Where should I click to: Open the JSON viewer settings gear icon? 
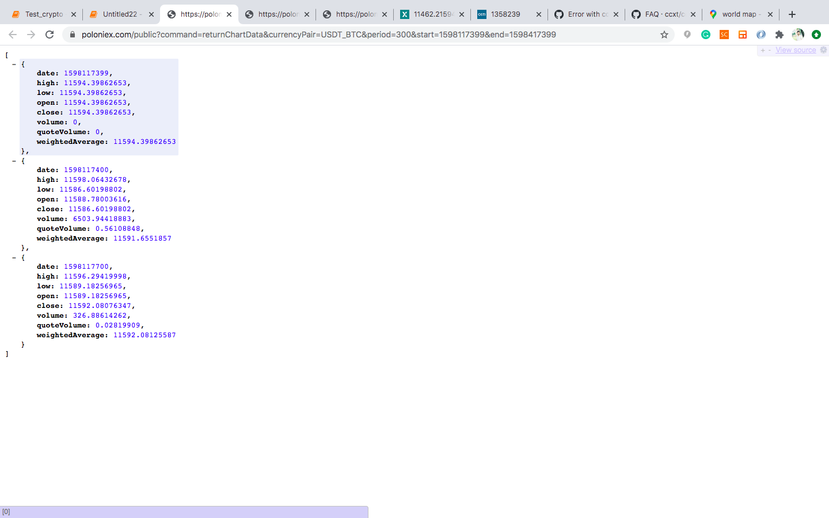tap(824, 50)
